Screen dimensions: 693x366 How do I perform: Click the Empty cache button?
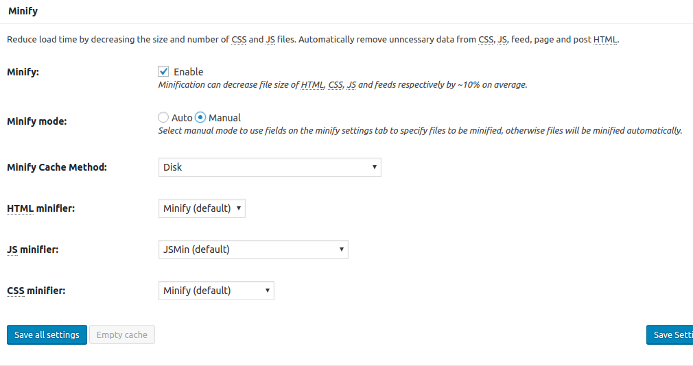(122, 334)
